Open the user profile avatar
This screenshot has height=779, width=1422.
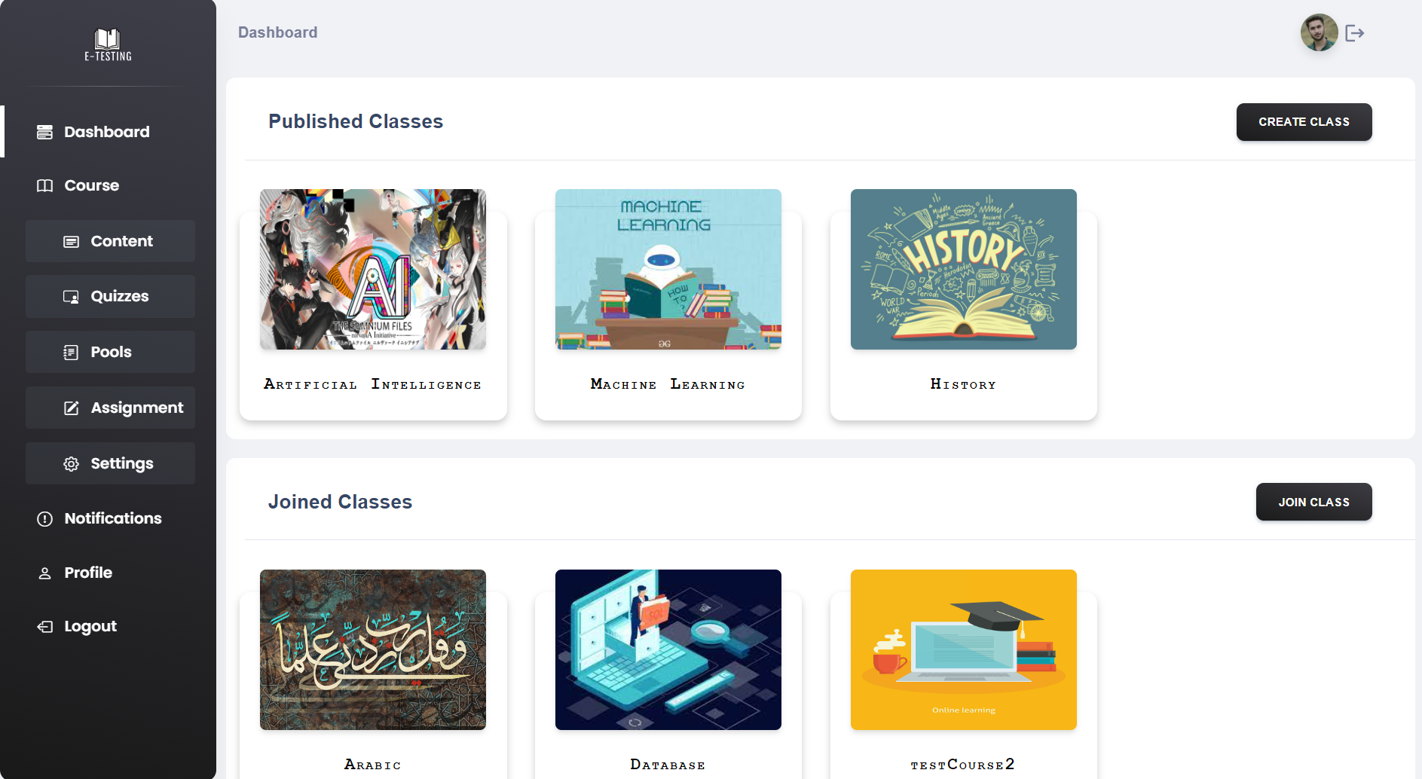tap(1319, 32)
